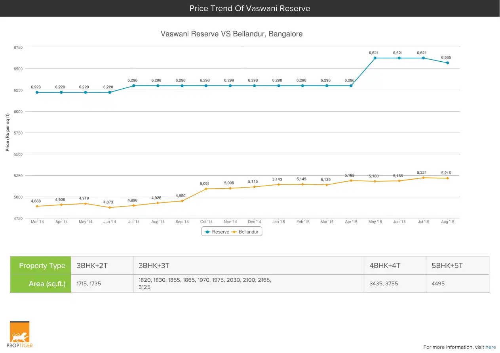Click Bellandur data point for Jun '14
Image resolution: width=500 pixels, height=353 pixels.
pyautogui.click(x=110, y=207)
